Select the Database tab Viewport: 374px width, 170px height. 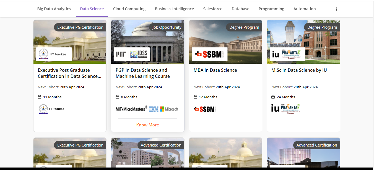click(x=240, y=9)
